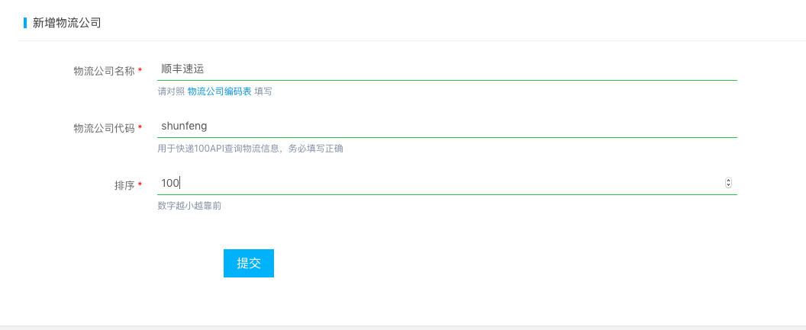Open the 物流公司编码表 link
The width and height of the screenshot is (806, 330).
(x=220, y=92)
